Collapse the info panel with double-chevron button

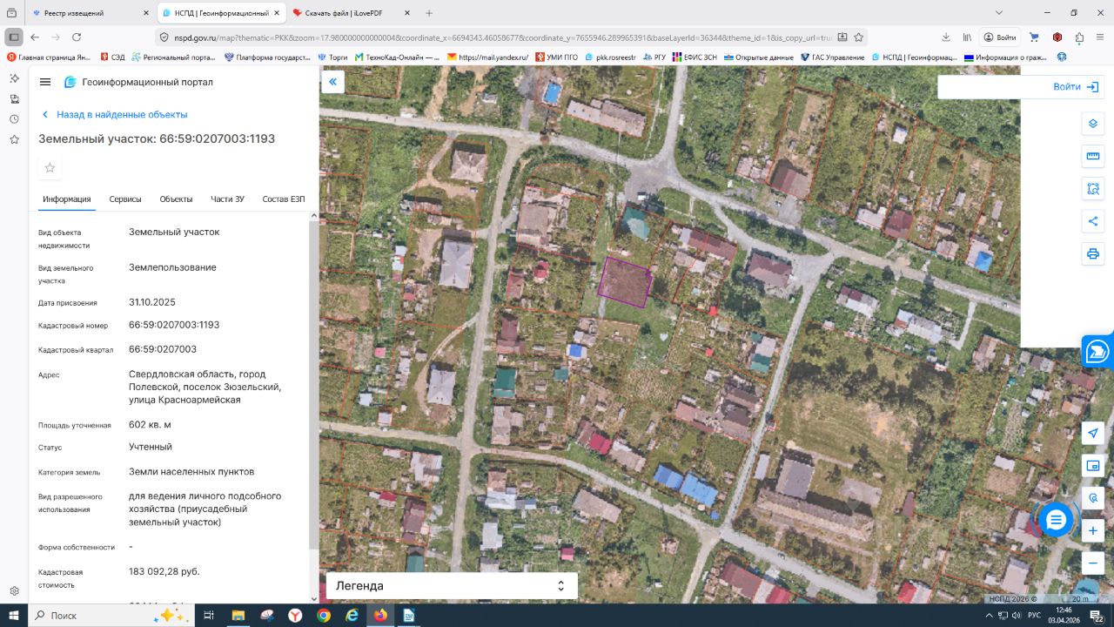pos(332,82)
